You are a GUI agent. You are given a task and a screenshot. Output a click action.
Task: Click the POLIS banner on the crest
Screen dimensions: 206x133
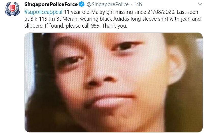click(x=12, y=14)
